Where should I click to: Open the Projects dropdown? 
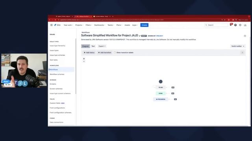[x=79, y=25]
